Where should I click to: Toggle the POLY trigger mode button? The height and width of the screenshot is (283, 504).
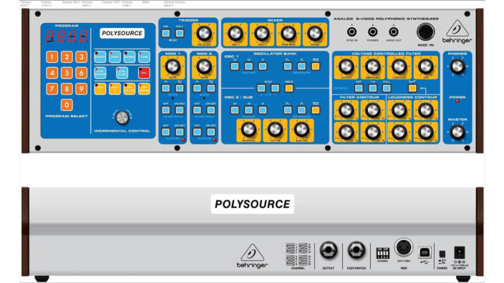click(x=180, y=33)
